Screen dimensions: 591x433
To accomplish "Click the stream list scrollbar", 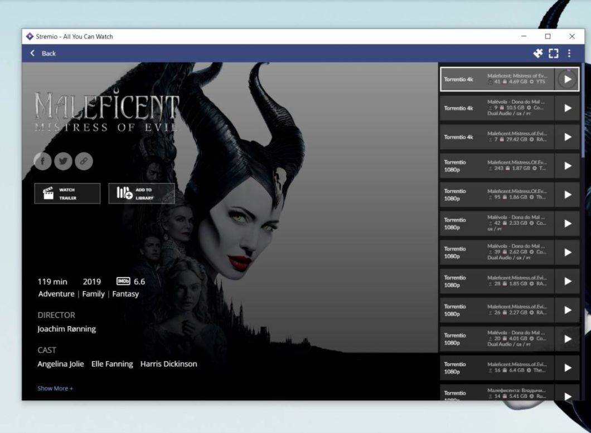I will pos(583,111).
